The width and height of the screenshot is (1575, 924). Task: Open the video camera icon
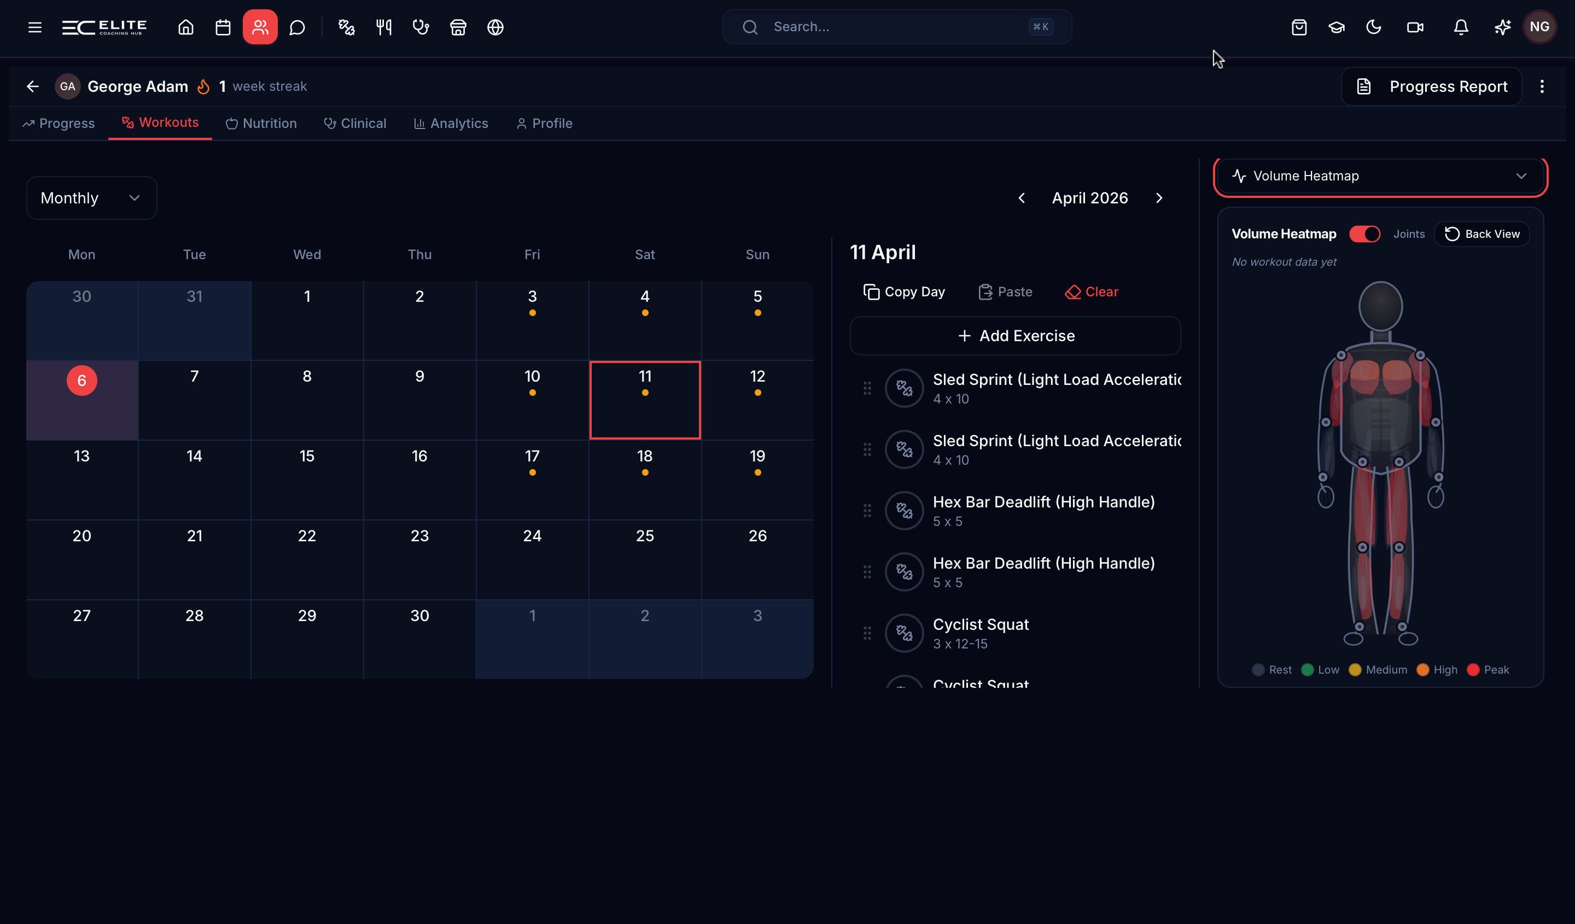(x=1415, y=27)
